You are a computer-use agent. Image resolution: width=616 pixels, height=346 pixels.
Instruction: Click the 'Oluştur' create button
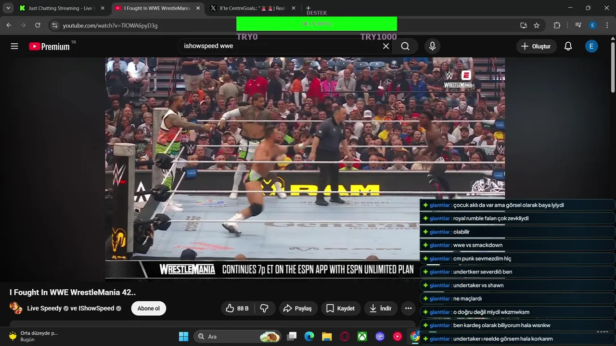[536, 46]
